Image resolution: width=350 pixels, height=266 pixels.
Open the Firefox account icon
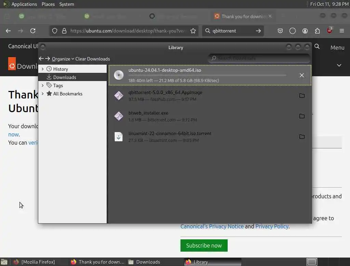tap(305, 31)
